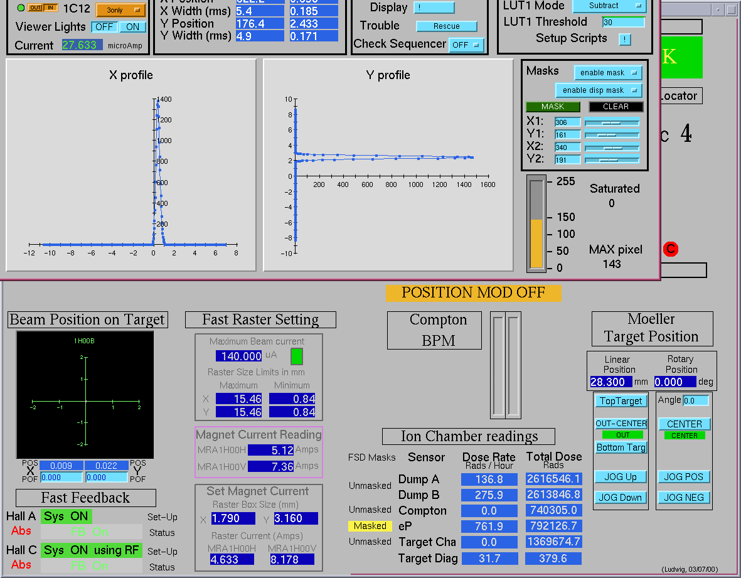Open the 3only dropdown menu

120,10
